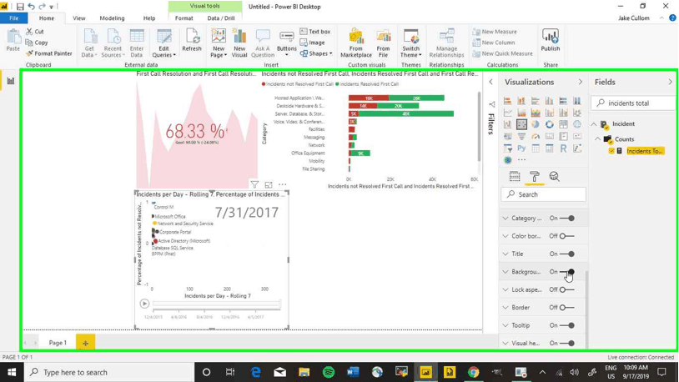Click the Search box in Format pane

click(x=544, y=194)
